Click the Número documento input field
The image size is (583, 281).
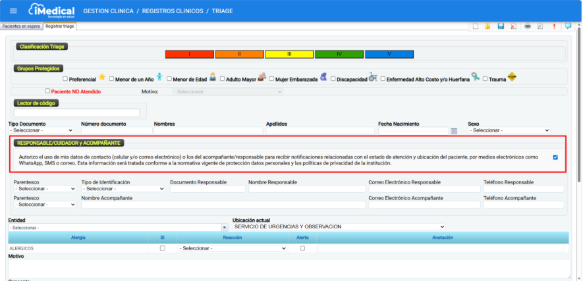116,131
